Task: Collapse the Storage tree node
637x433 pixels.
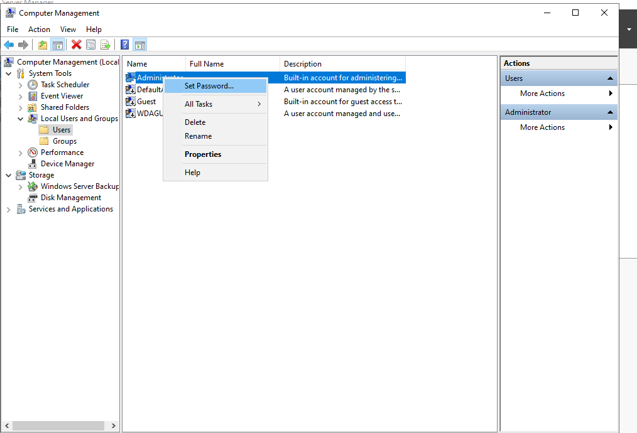Action: click(9, 175)
